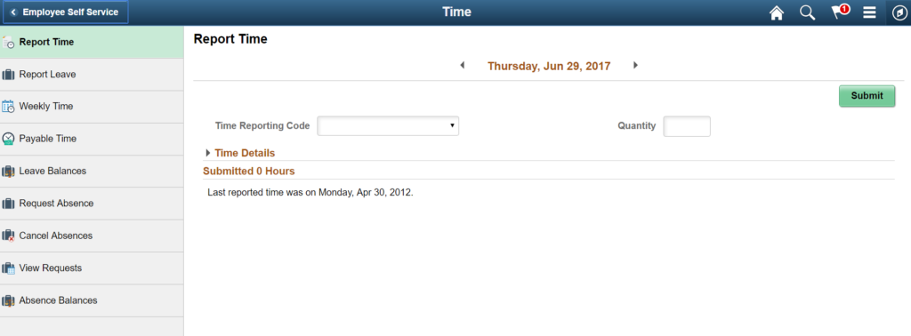Go back to Employee Self Service
This screenshot has width=911, height=336.
[64, 12]
